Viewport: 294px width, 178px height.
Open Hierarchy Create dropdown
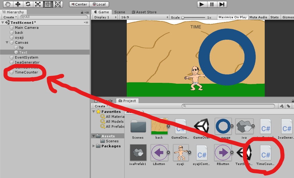point(10,17)
